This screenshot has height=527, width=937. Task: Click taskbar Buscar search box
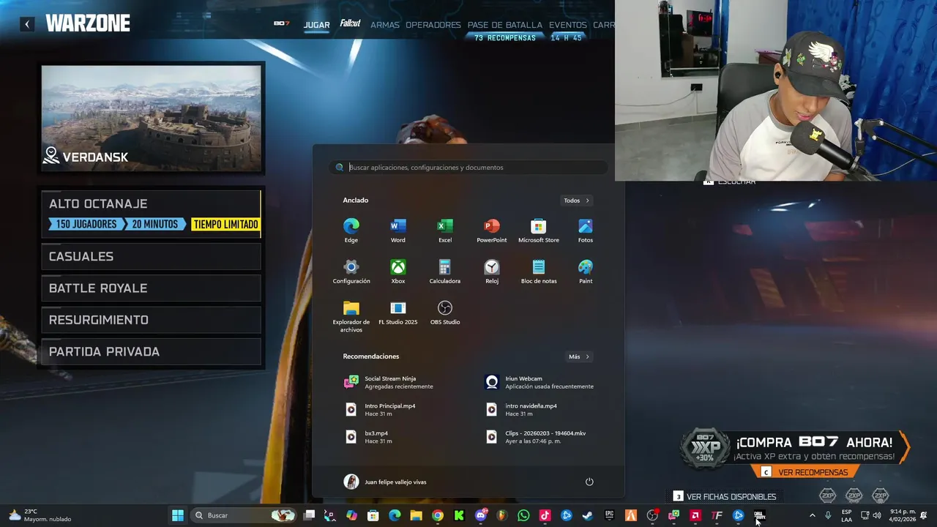244,515
